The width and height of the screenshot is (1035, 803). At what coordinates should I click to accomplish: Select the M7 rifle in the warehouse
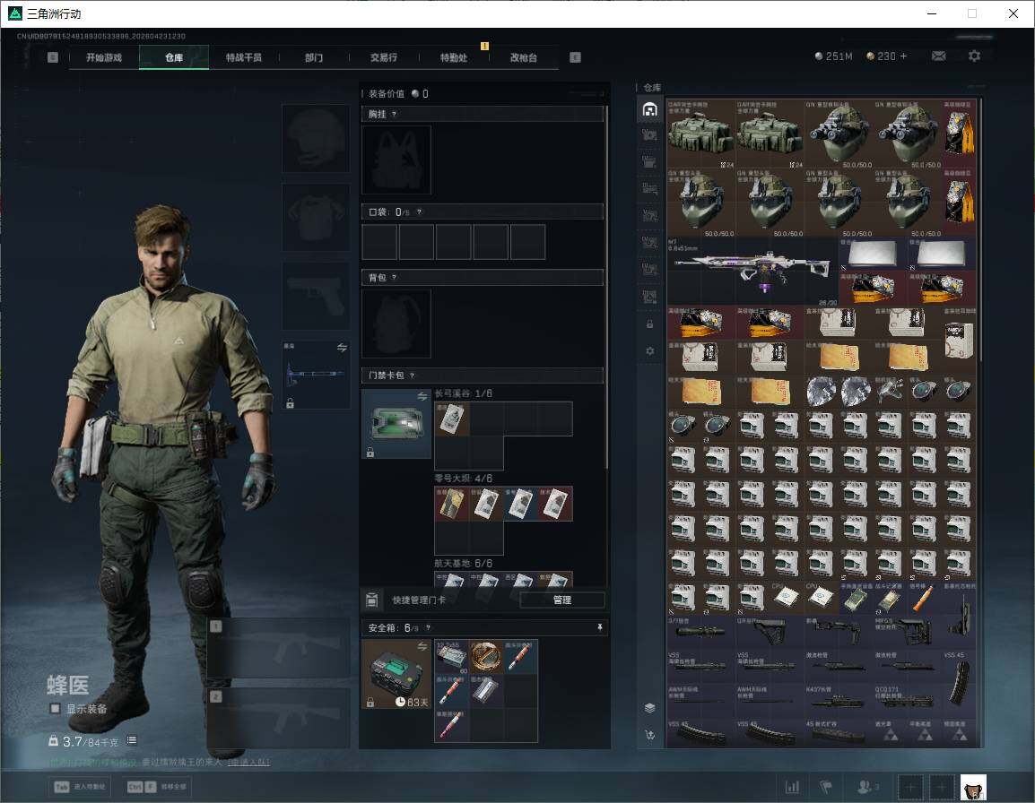pos(752,271)
